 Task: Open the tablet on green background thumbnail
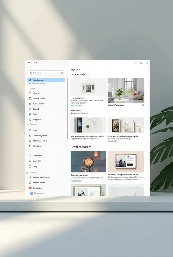[x=89, y=190]
